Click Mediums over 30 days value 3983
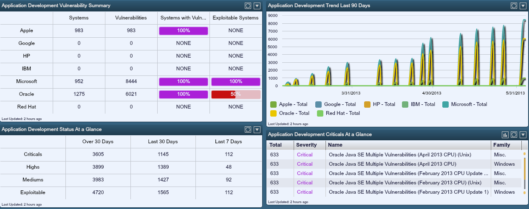The height and width of the screenshot is (209, 529). (x=98, y=180)
